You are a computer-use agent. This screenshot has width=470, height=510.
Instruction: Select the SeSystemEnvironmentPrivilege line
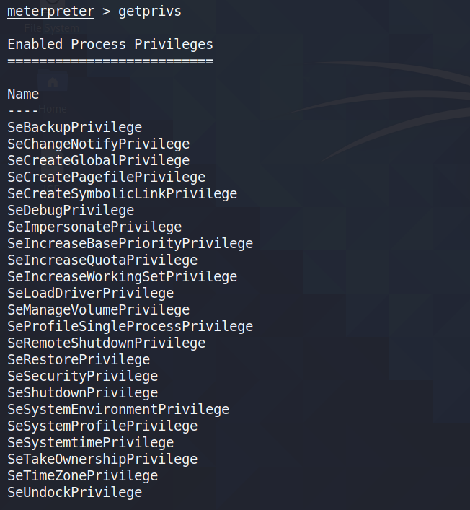(x=118, y=410)
